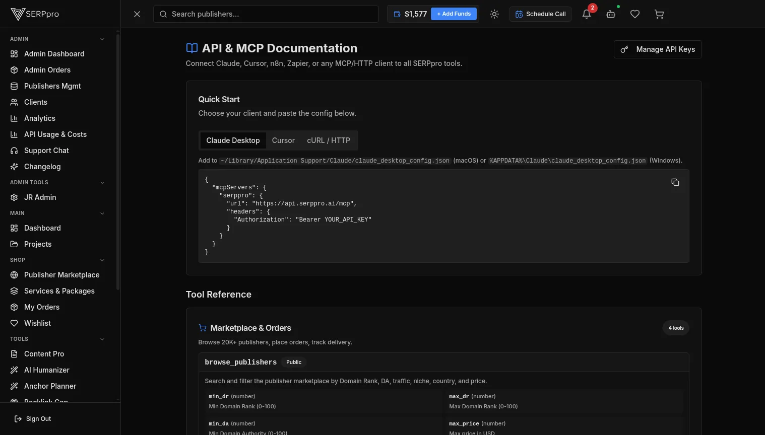
Task: Click the max_dr parameter name
Action: [x=459, y=396]
